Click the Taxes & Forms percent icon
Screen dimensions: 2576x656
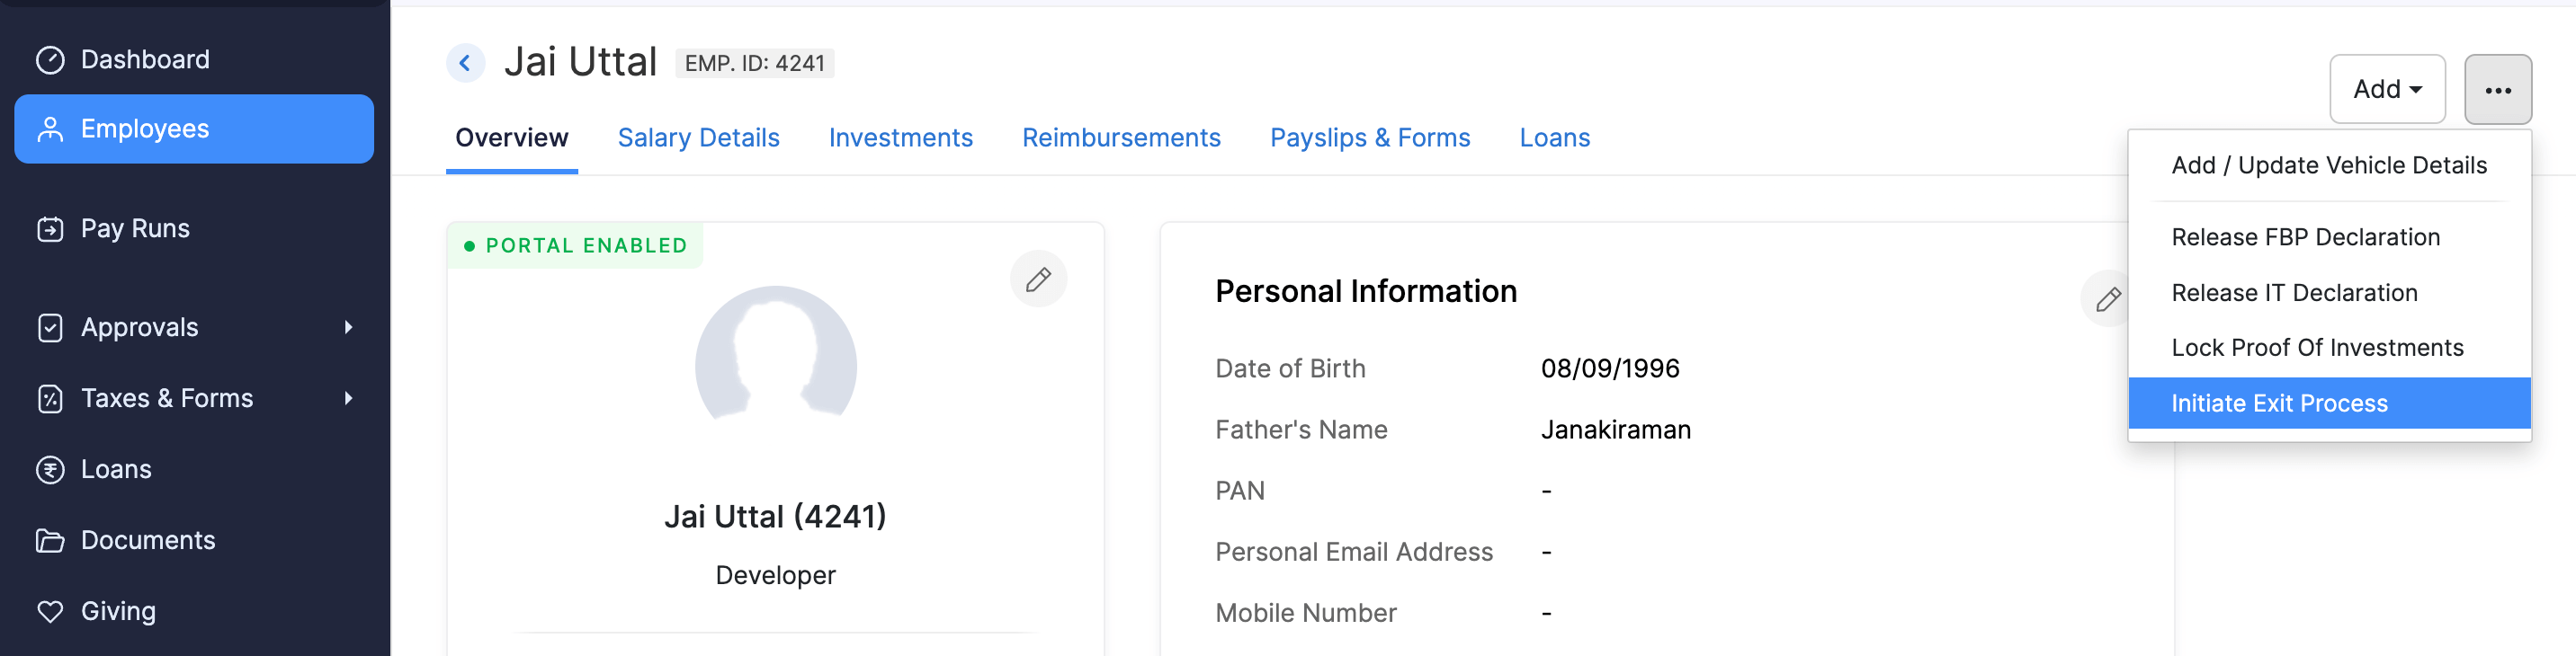[x=50, y=398]
